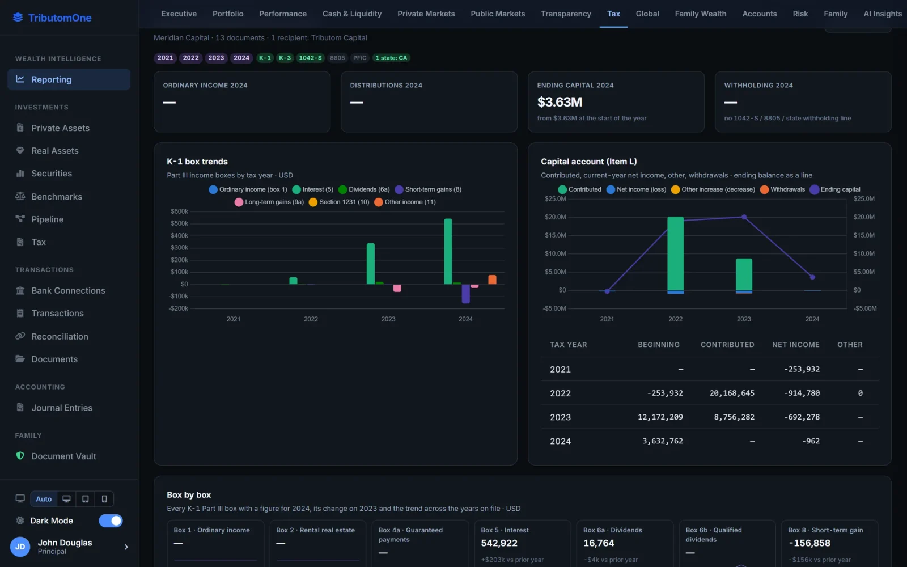The image size is (907, 567).
Task: Switch to the Cash & Liquidity tab
Action: 351,14
